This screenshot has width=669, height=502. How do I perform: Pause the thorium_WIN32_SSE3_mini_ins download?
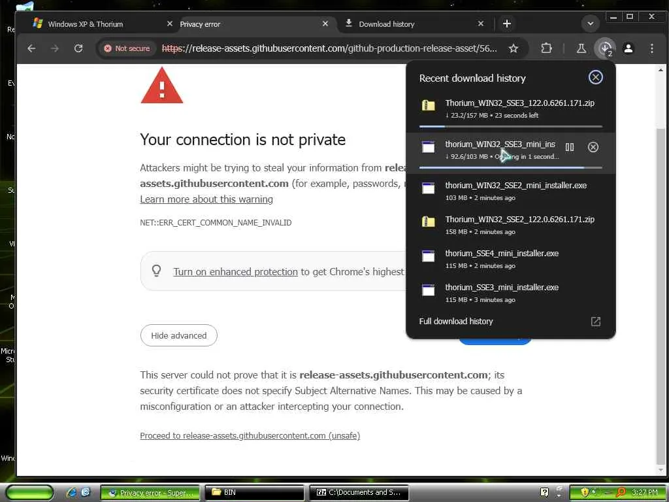click(x=570, y=147)
